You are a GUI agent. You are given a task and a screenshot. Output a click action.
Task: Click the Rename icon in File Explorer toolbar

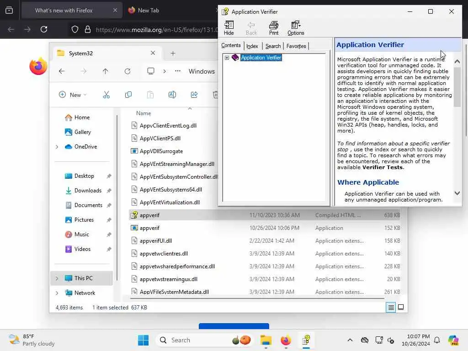(x=172, y=95)
